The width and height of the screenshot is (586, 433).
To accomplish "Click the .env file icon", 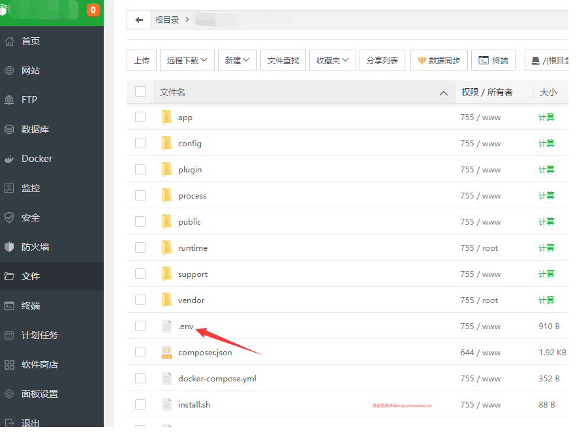I will point(166,327).
